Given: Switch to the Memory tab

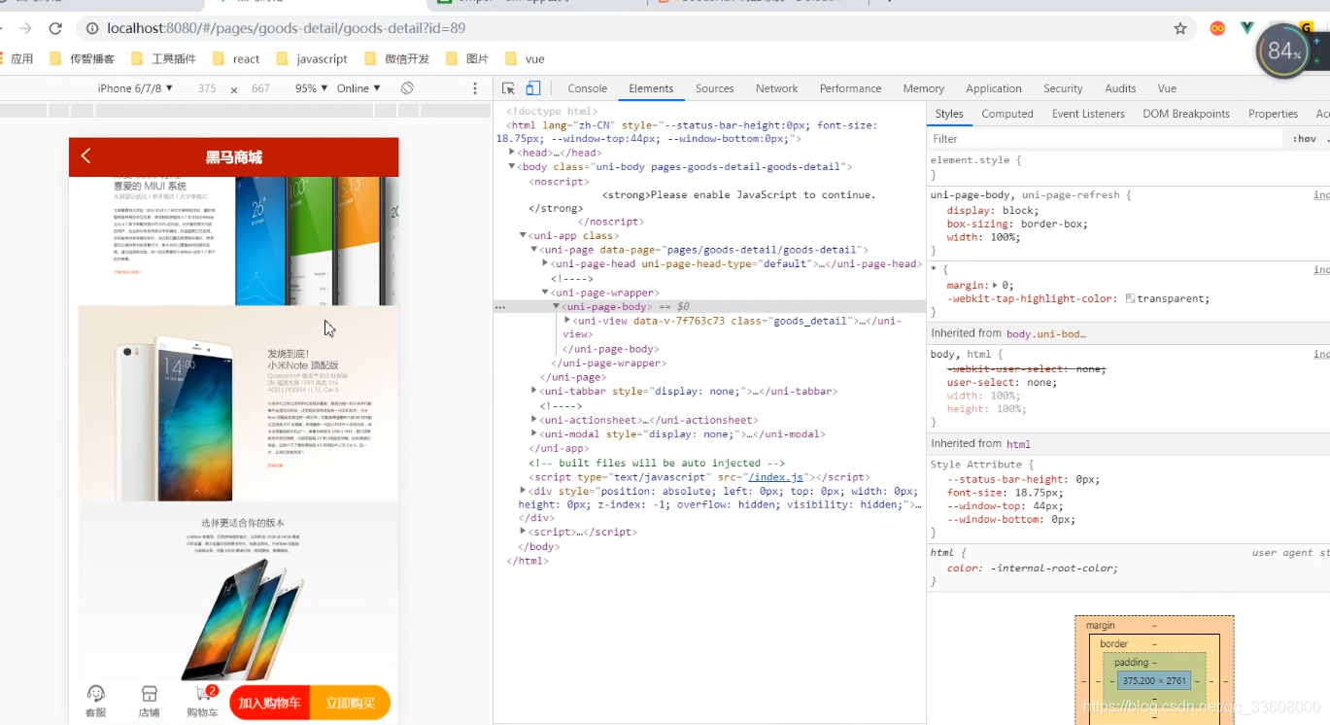Looking at the screenshot, I should 923,88.
